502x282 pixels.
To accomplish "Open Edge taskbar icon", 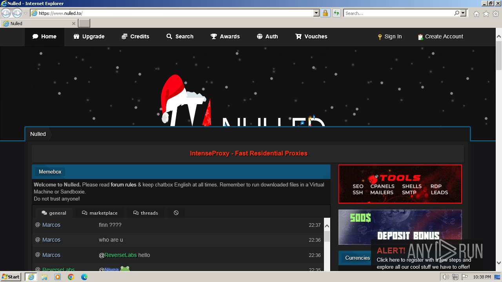I will (84, 277).
